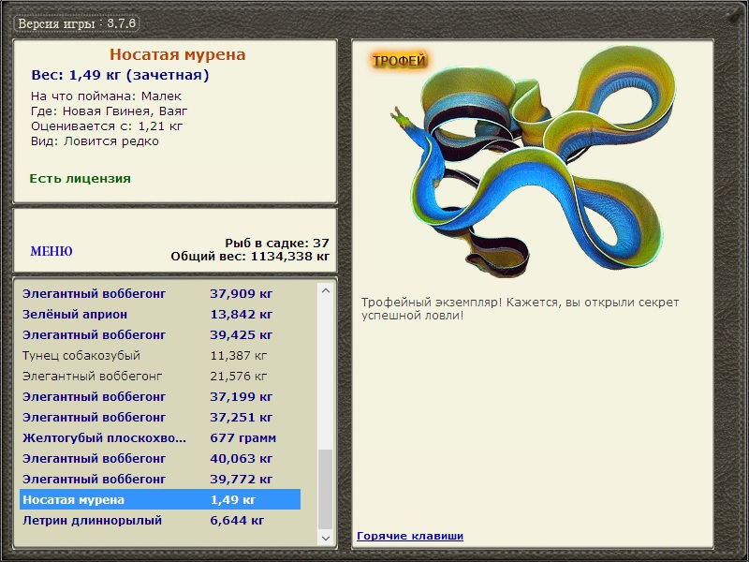Click Вид: Ловится редко line
This screenshot has width=749, height=562.
(95, 141)
